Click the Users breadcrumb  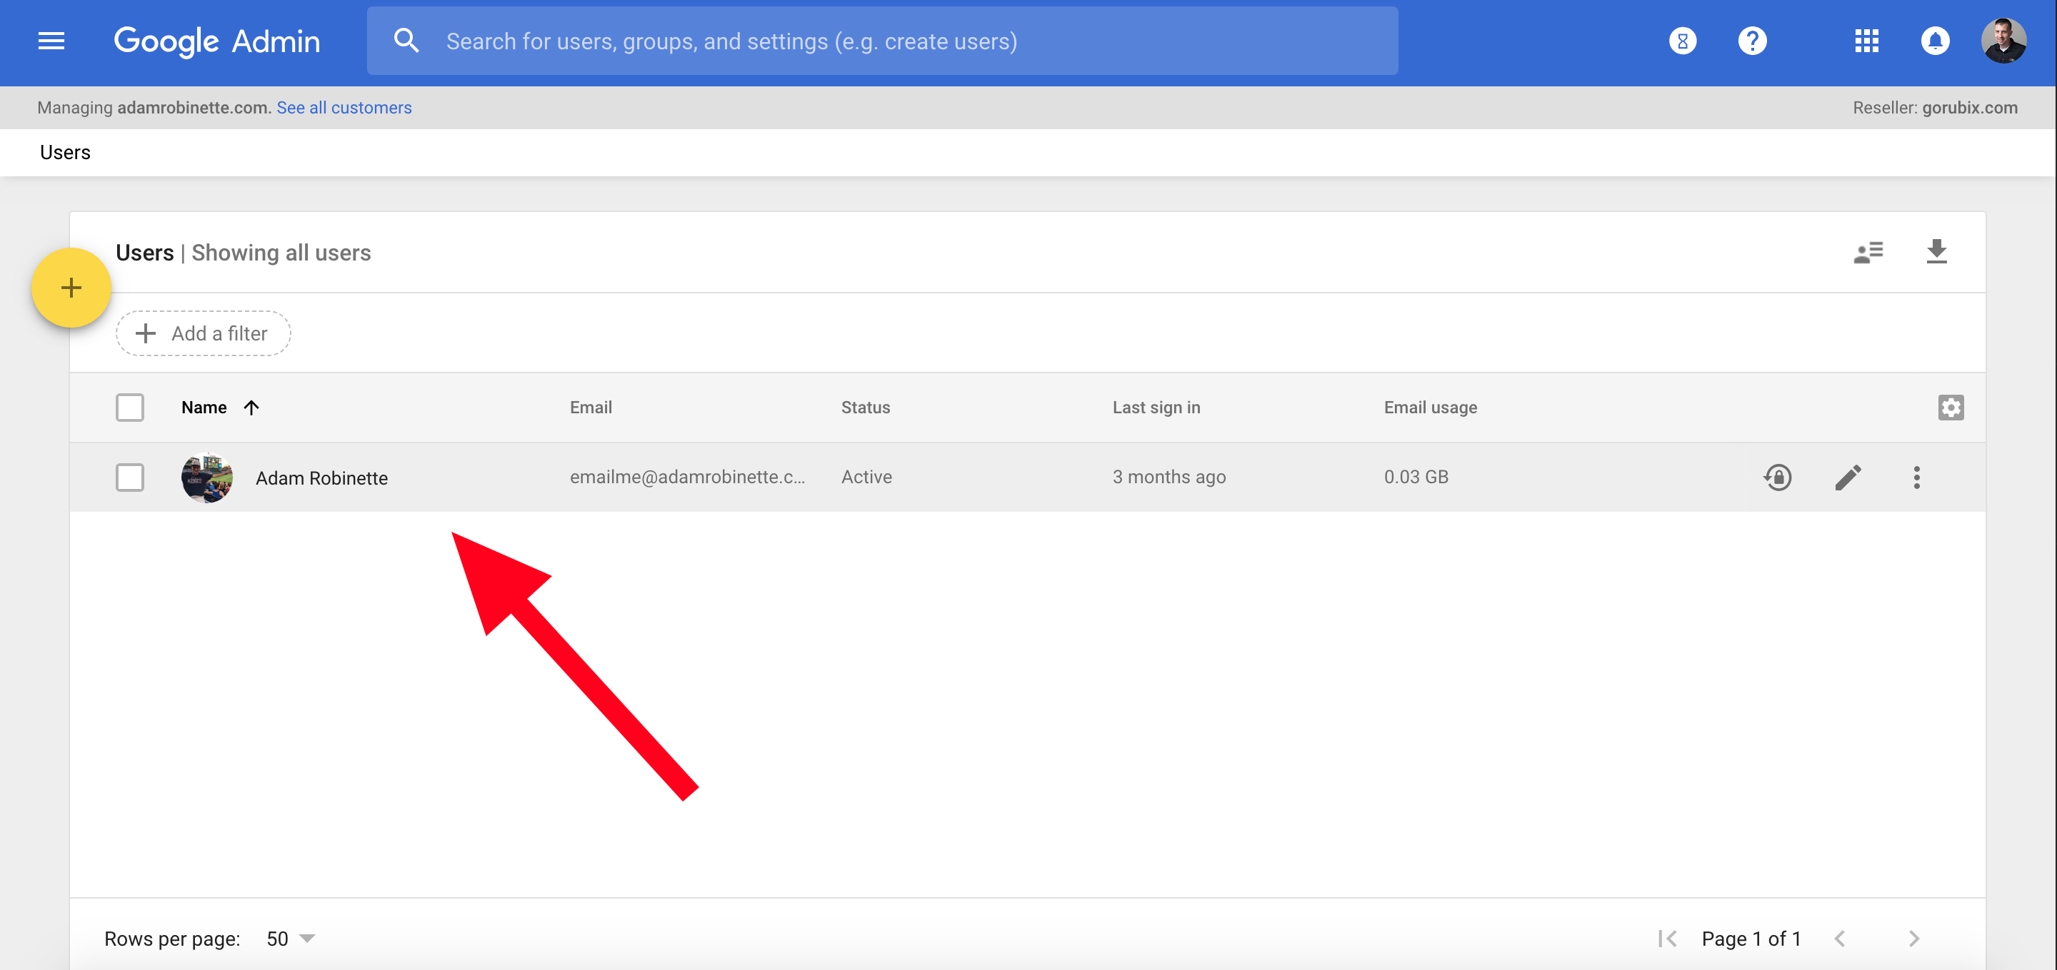(x=66, y=152)
